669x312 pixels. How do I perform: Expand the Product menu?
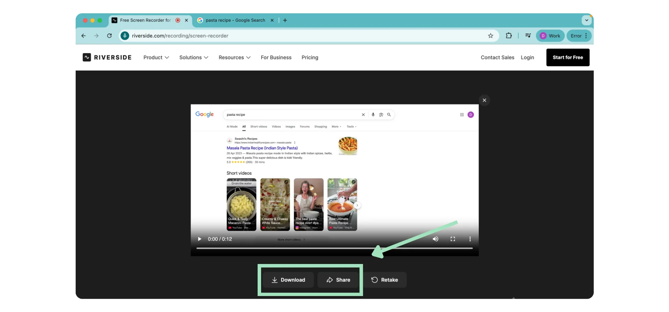pos(156,57)
